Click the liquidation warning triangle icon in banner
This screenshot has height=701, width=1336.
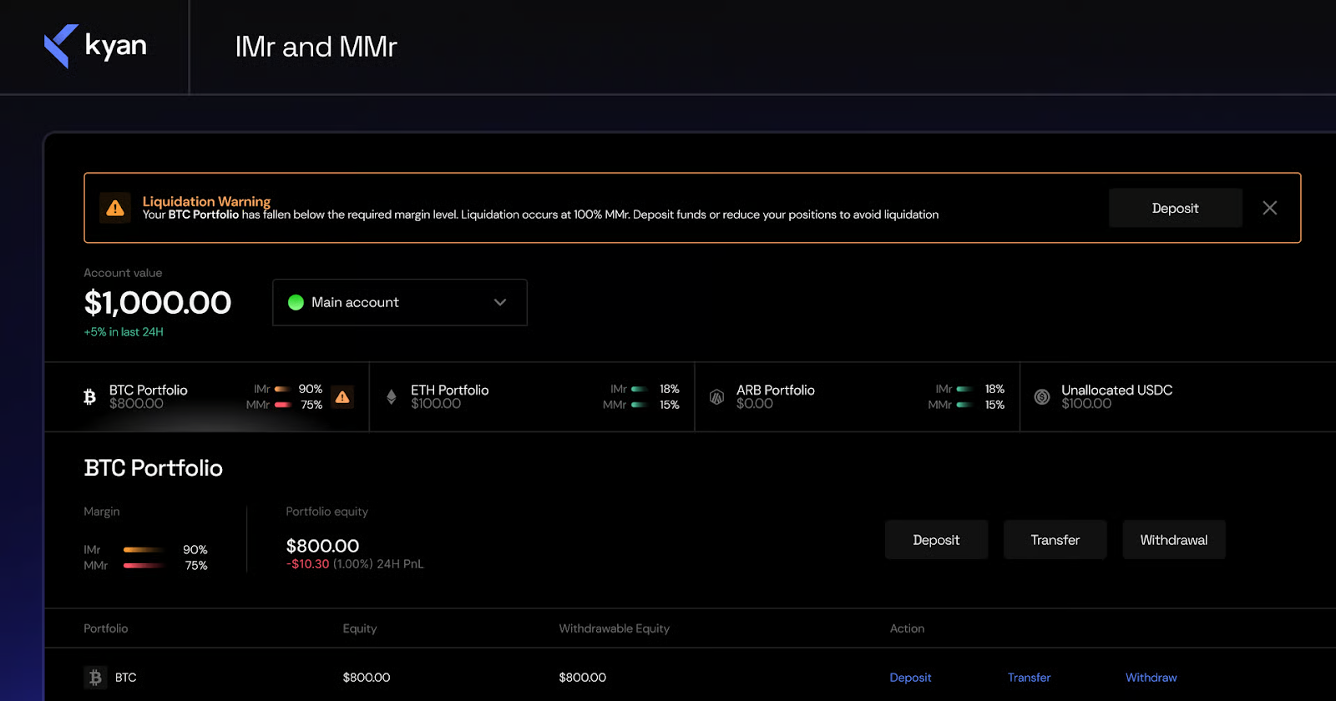tap(115, 208)
